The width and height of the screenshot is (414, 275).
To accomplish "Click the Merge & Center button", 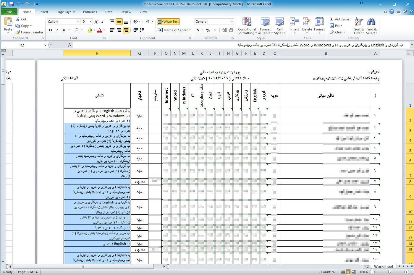I will click(173, 30).
